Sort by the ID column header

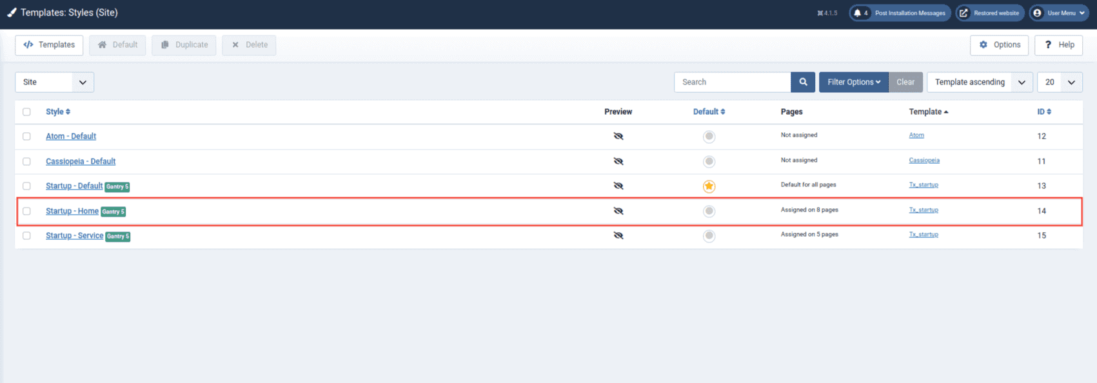[x=1043, y=112]
